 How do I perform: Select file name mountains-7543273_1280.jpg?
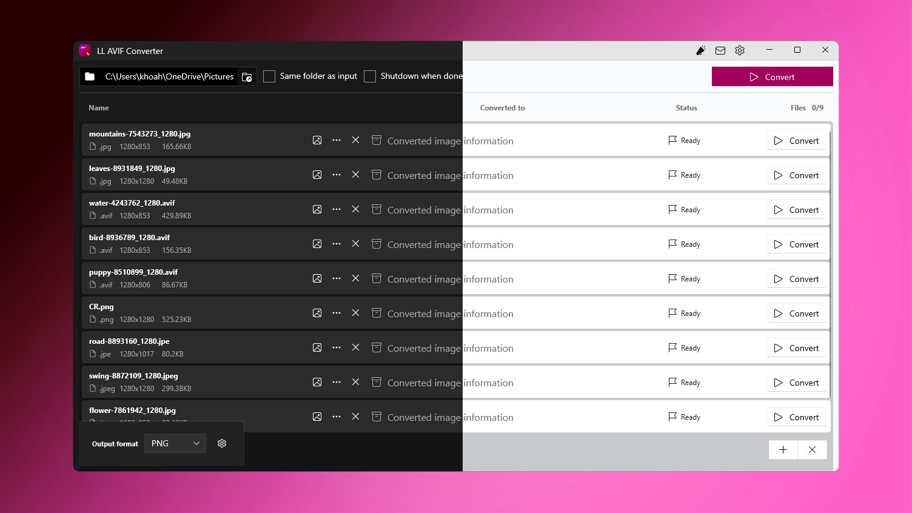click(139, 134)
